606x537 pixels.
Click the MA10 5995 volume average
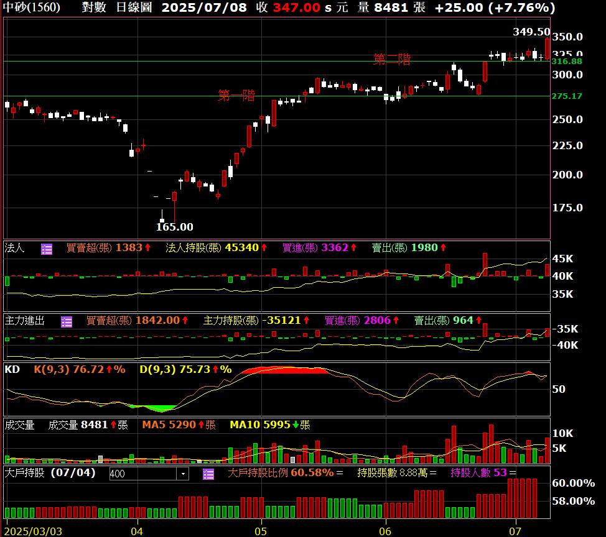(x=270, y=425)
